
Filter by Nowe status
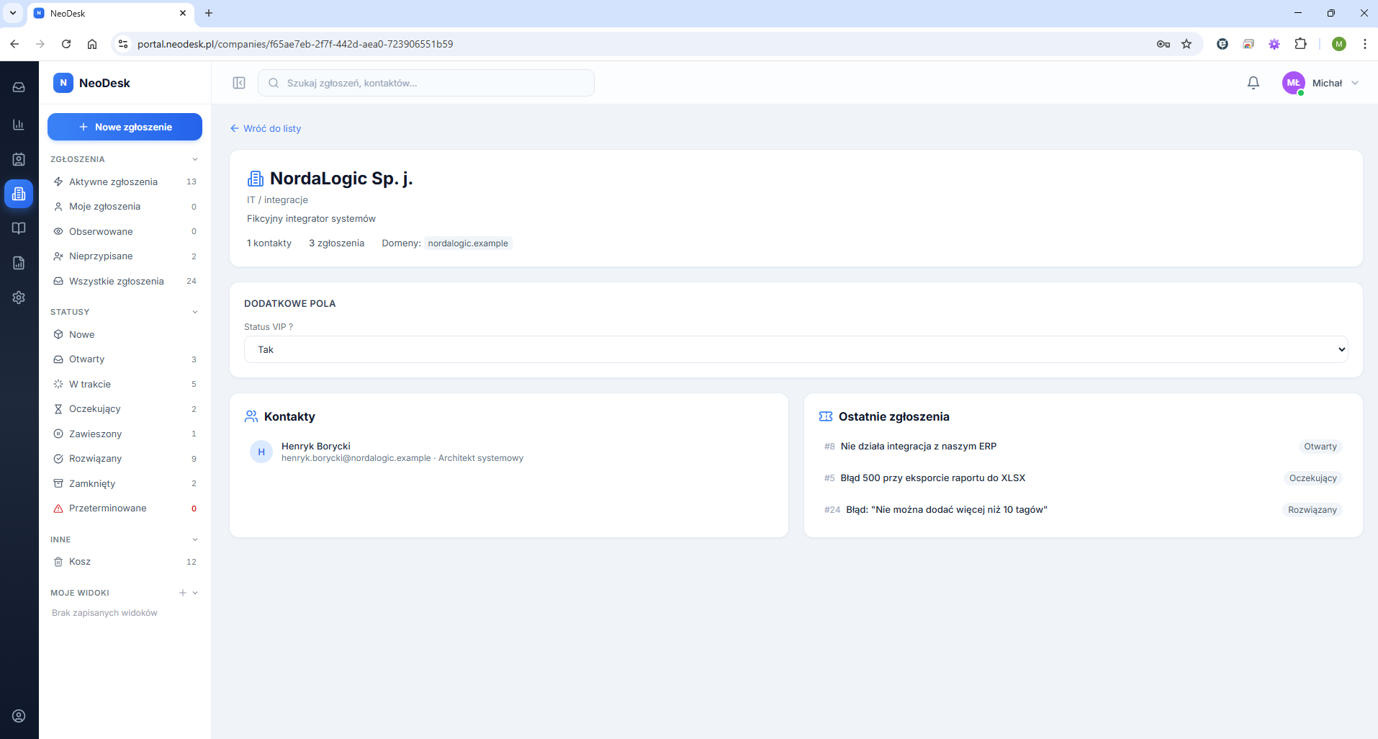coord(125,334)
